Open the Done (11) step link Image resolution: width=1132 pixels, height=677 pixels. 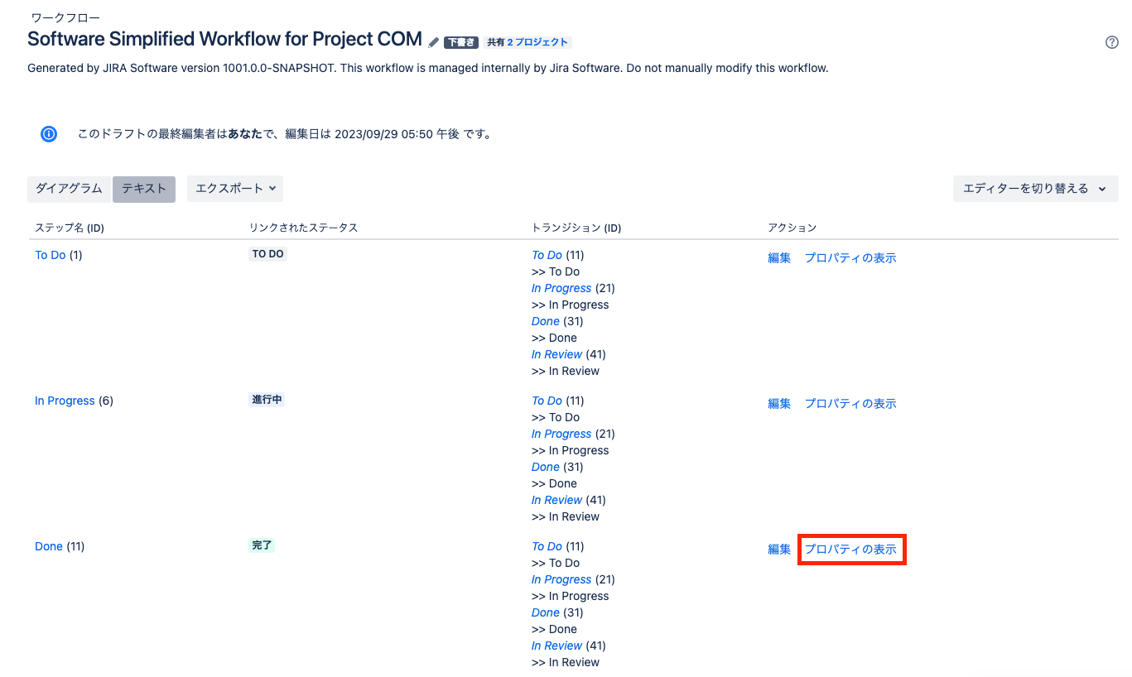pyautogui.click(x=49, y=546)
